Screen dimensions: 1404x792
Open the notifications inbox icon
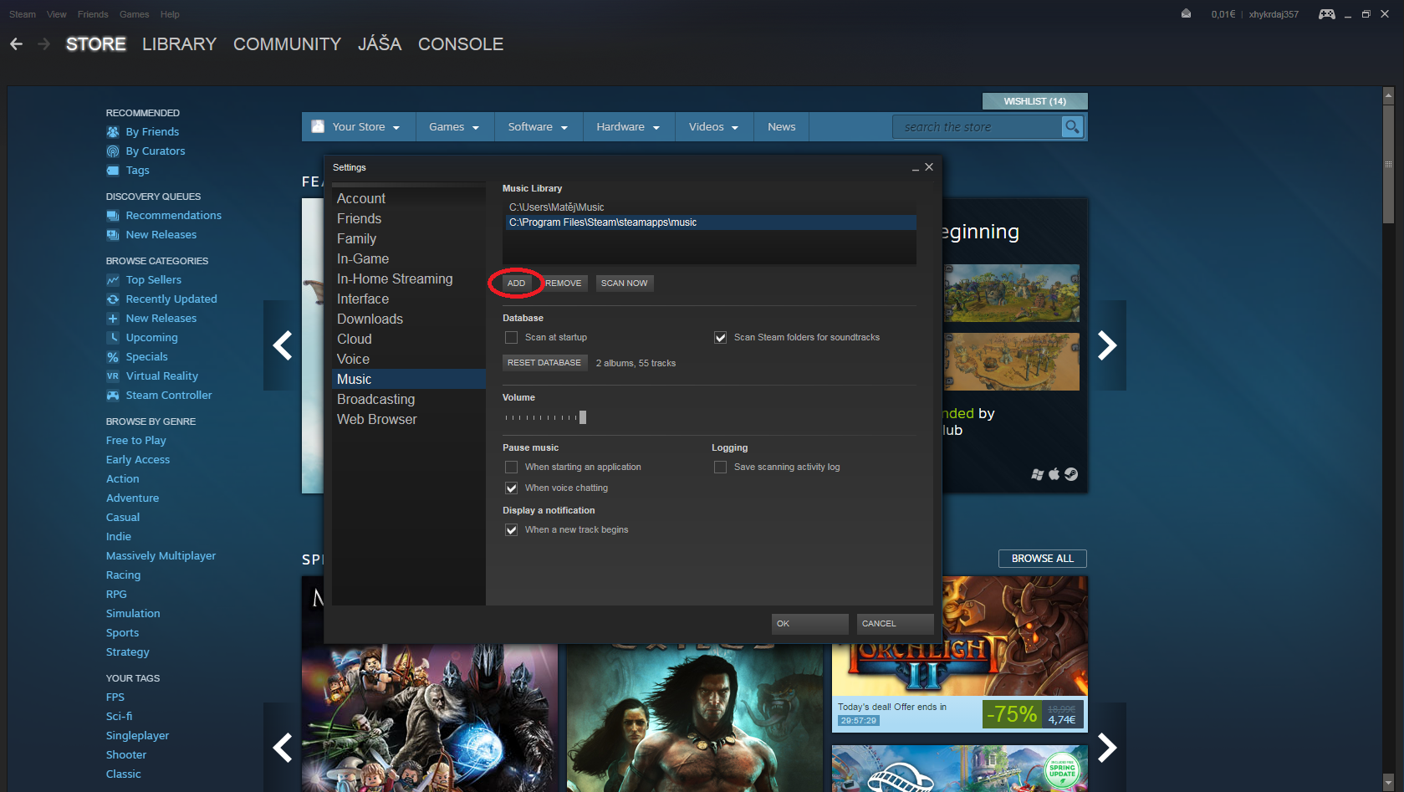pos(1186,13)
